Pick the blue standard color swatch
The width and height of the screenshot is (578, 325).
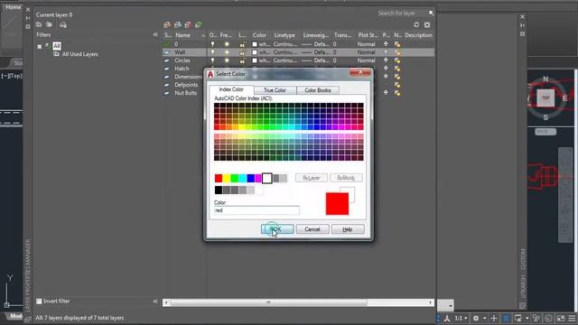(x=250, y=179)
